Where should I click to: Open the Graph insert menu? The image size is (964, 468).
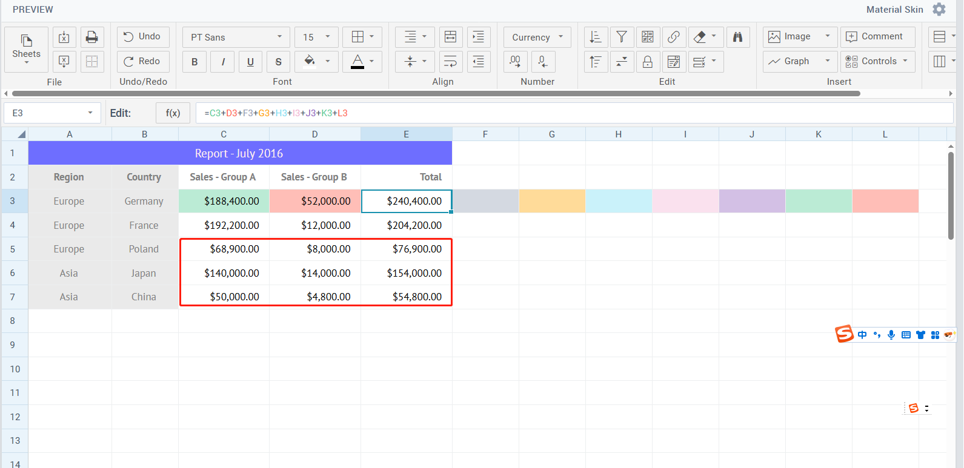point(799,61)
